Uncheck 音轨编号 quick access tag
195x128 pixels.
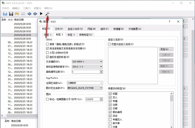point(110,112)
